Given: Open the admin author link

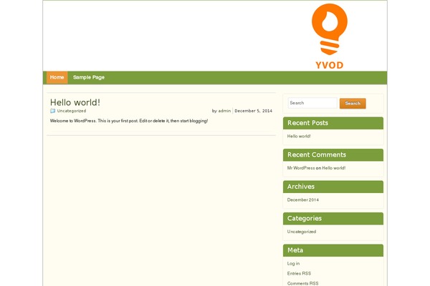Looking at the screenshot, I should coord(224,111).
